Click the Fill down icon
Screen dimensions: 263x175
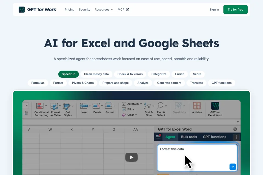[x=124, y=109]
